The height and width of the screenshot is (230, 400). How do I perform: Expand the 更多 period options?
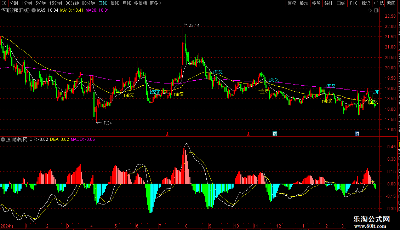[155, 3]
